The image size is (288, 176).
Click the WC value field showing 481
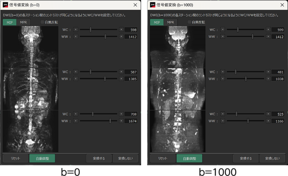click(x=278, y=72)
